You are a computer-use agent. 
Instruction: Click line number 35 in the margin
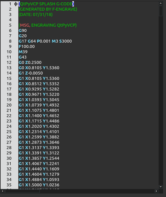click(9, 185)
